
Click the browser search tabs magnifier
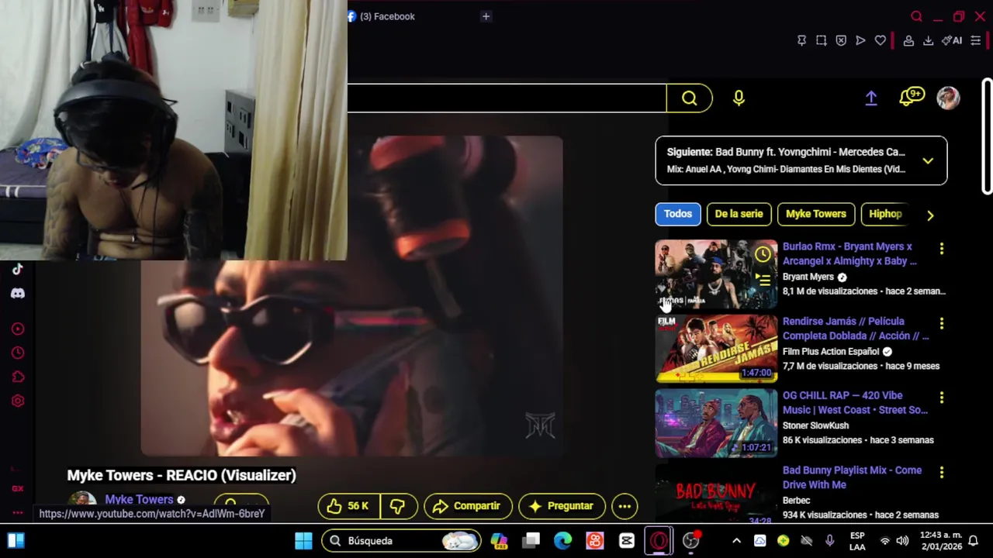[x=916, y=16]
